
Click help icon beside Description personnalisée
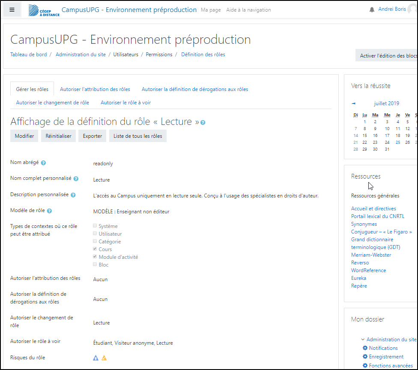73,195
